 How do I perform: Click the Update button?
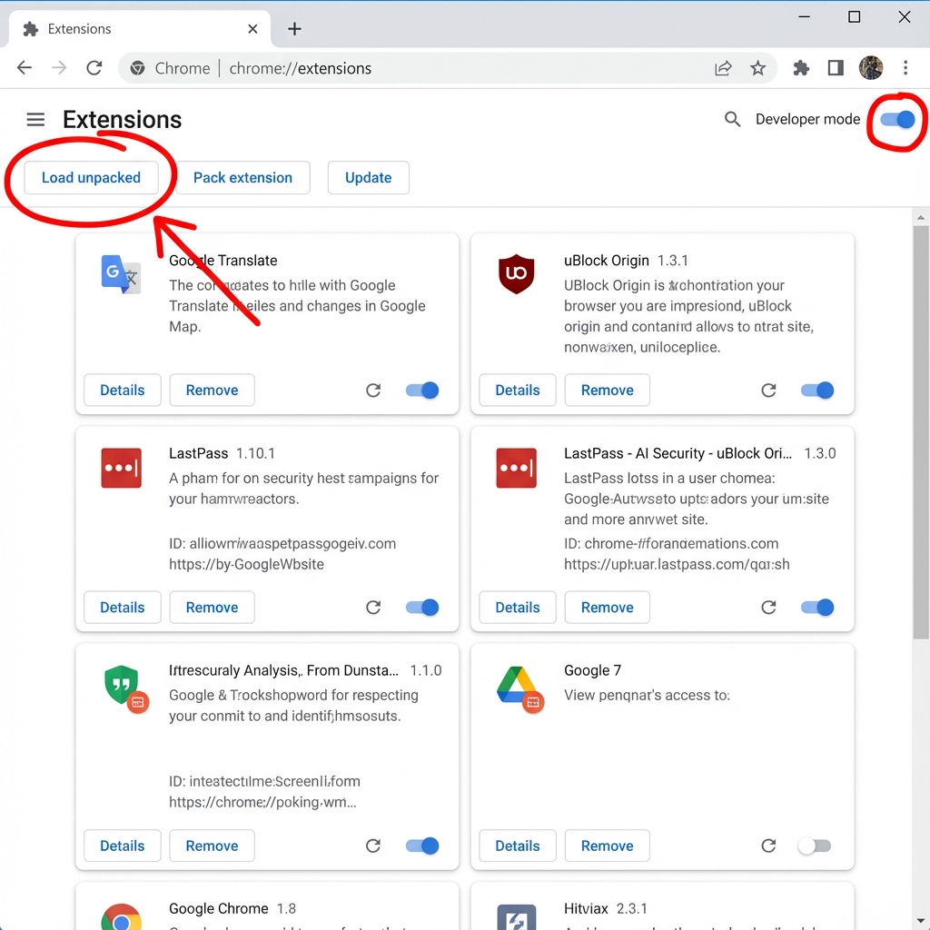coord(368,177)
